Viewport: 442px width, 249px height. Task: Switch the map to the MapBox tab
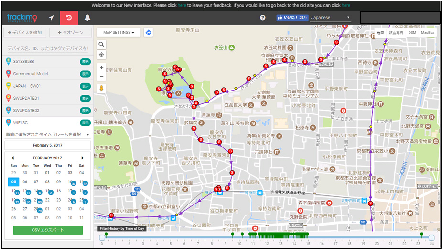(x=427, y=33)
